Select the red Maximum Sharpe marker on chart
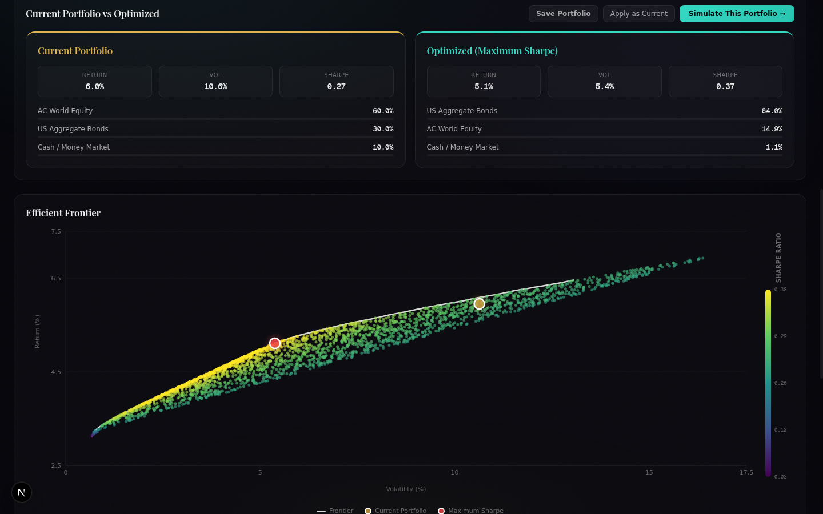Viewport: 823px width, 514px height. tap(274, 343)
